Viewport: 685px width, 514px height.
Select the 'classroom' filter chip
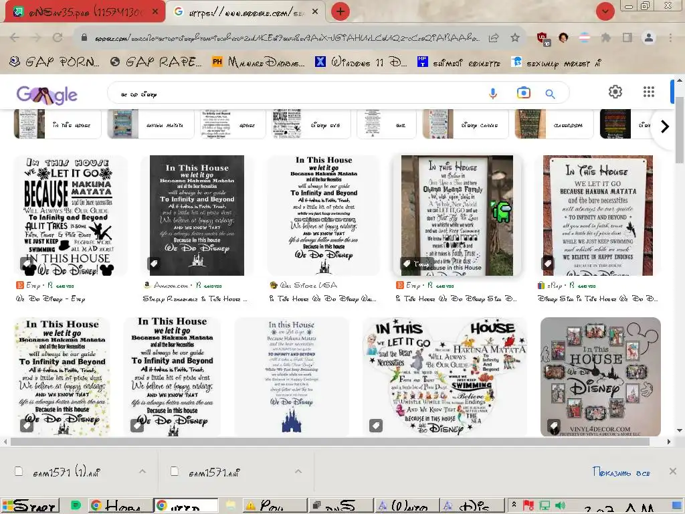click(x=554, y=124)
